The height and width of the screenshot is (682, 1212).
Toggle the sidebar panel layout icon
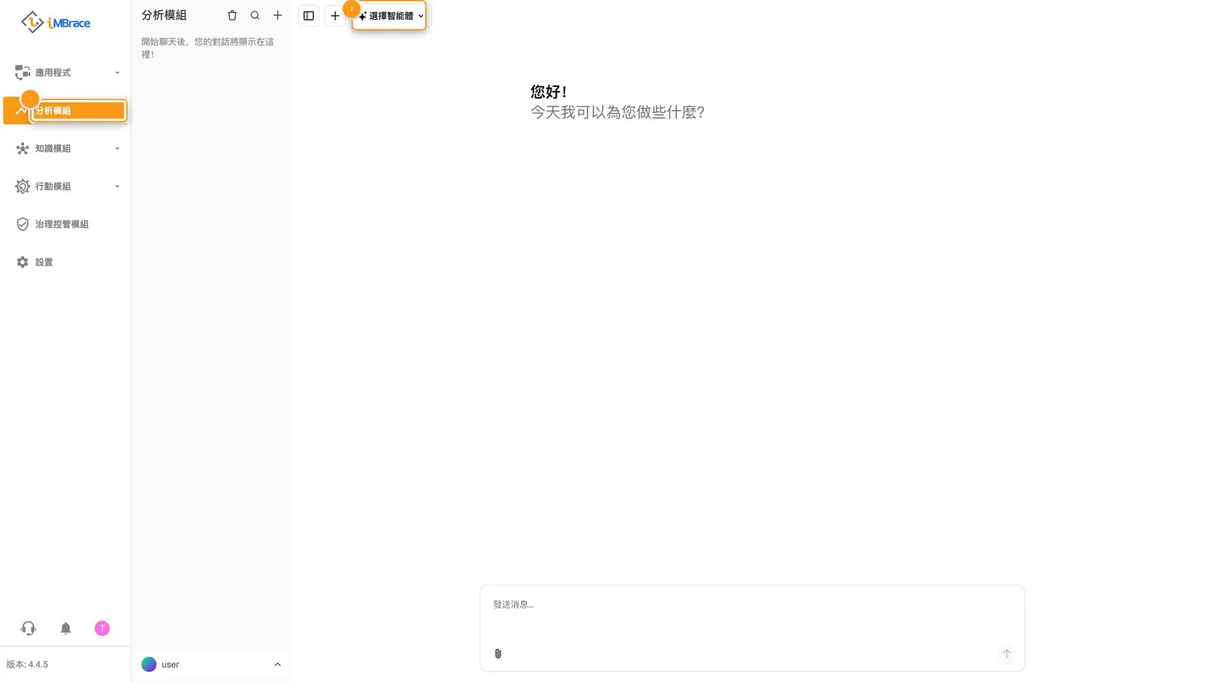(x=308, y=15)
